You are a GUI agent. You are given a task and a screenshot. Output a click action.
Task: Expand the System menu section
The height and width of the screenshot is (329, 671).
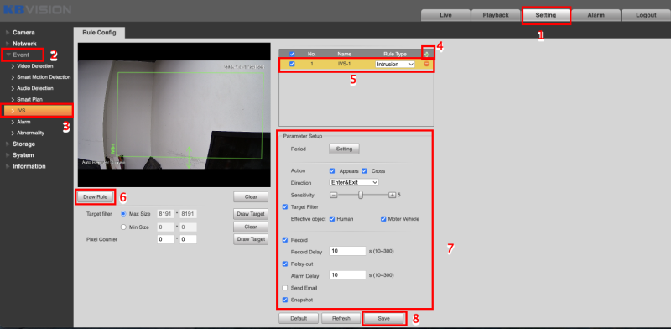tap(23, 155)
